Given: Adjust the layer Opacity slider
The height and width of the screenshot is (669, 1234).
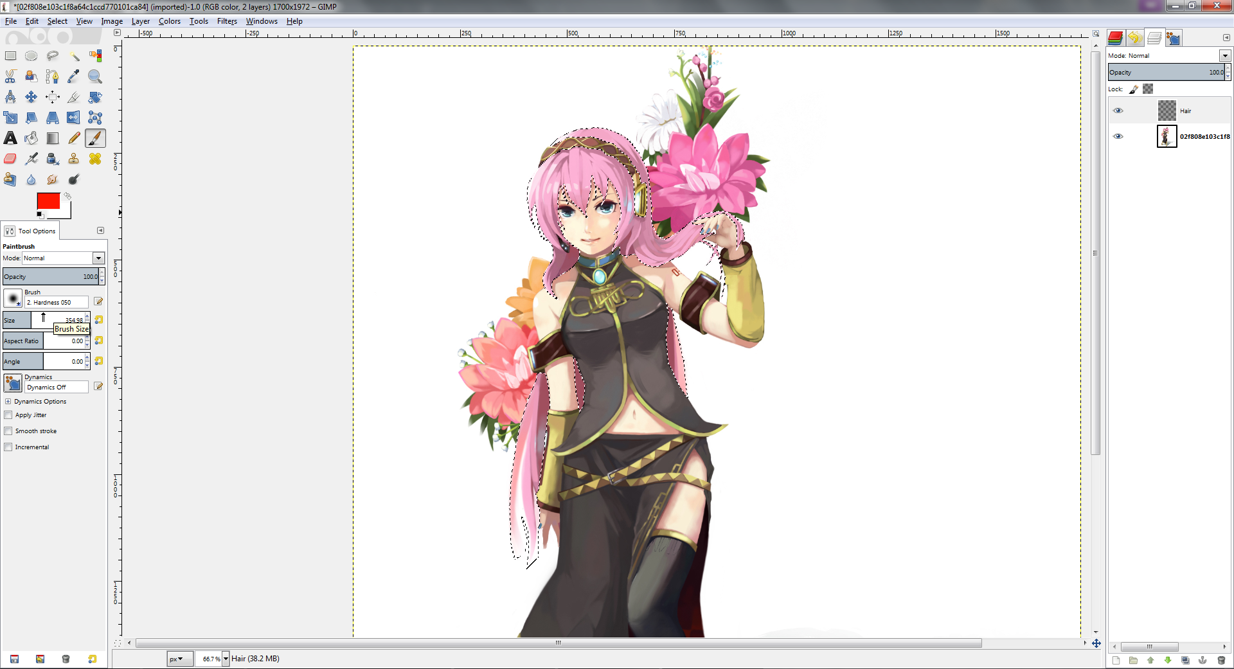Looking at the screenshot, I should [x=1167, y=72].
